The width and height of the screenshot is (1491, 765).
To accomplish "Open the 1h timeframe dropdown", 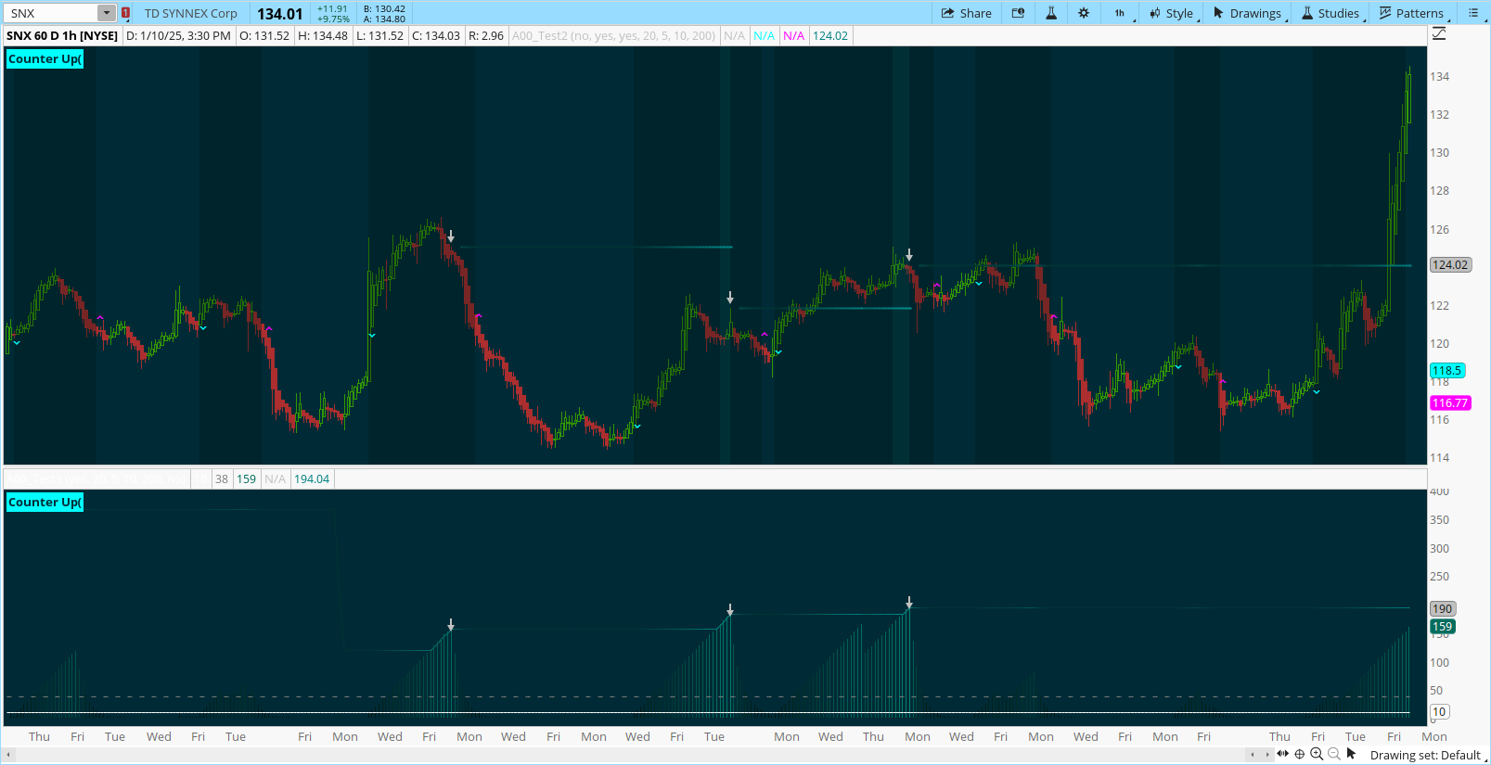I will coord(1122,13).
